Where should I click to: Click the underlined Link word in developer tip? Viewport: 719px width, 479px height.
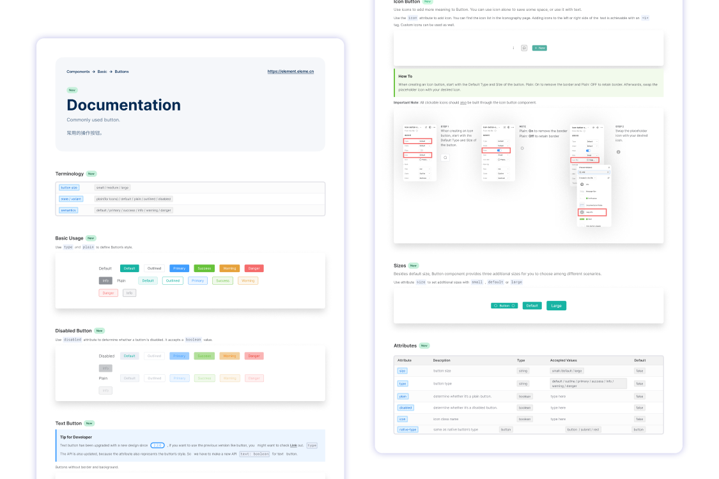pyautogui.click(x=293, y=446)
